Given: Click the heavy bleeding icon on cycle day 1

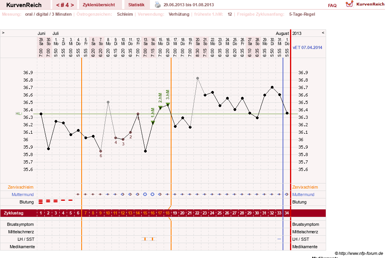Looking at the screenshot, I should point(41,202).
